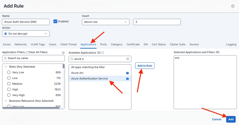Image resolution: width=239 pixels, height=125 pixels.
Task: Focus the Available Applications search box
Action: [100, 59]
